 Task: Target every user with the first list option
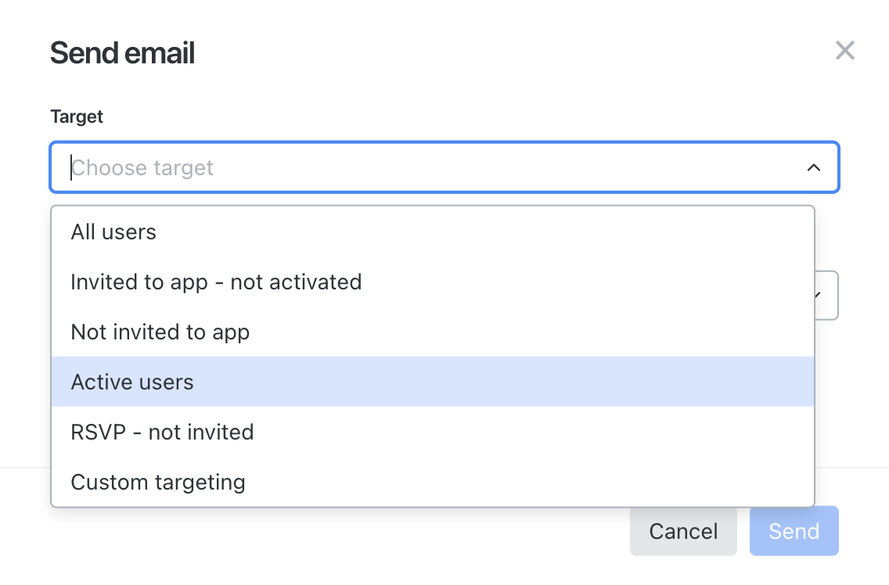tap(433, 231)
